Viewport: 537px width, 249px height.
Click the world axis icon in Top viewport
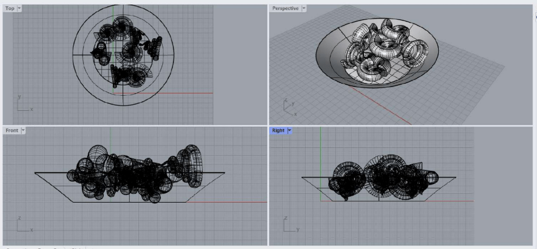[x=23, y=104]
